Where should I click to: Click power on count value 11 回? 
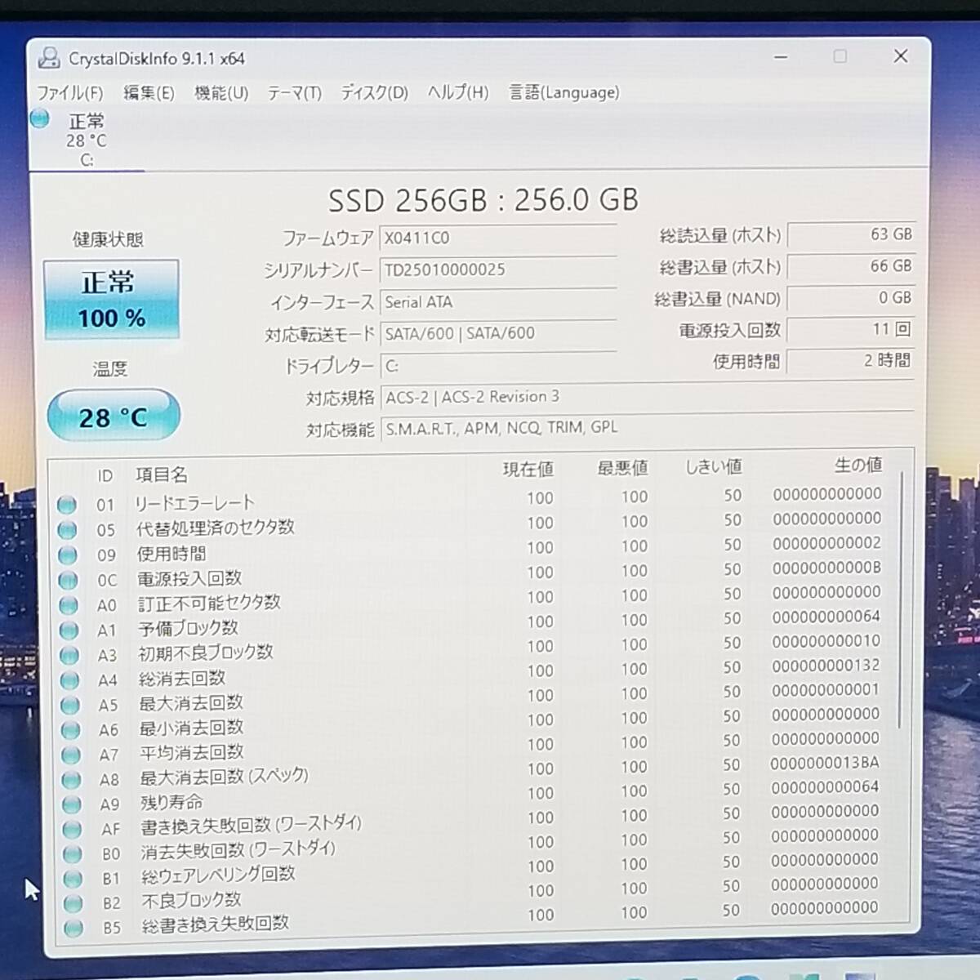[851, 329]
